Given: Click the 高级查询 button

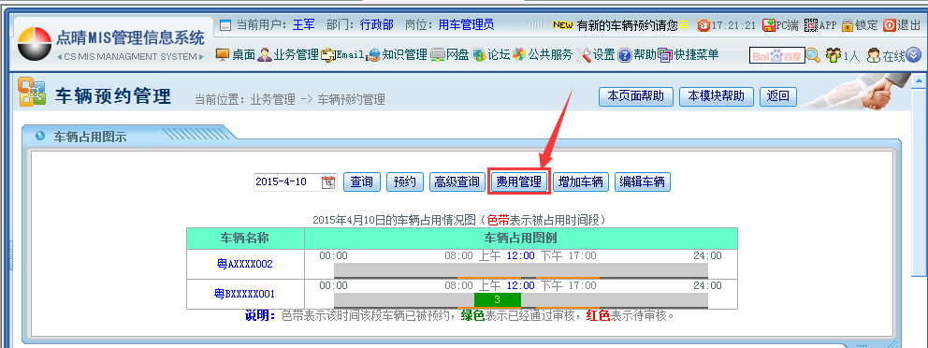Looking at the screenshot, I should (457, 182).
